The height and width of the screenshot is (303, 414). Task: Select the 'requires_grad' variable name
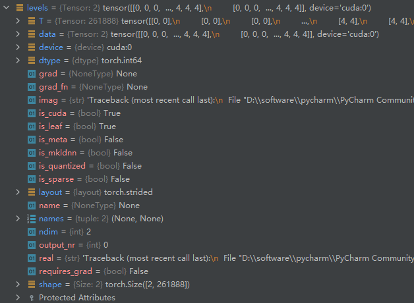pos(65,271)
